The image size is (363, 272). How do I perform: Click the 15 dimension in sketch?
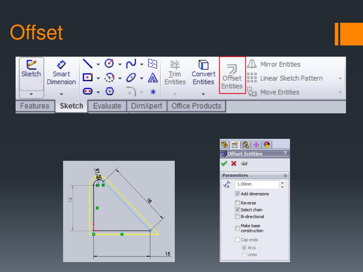pos(168,254)
